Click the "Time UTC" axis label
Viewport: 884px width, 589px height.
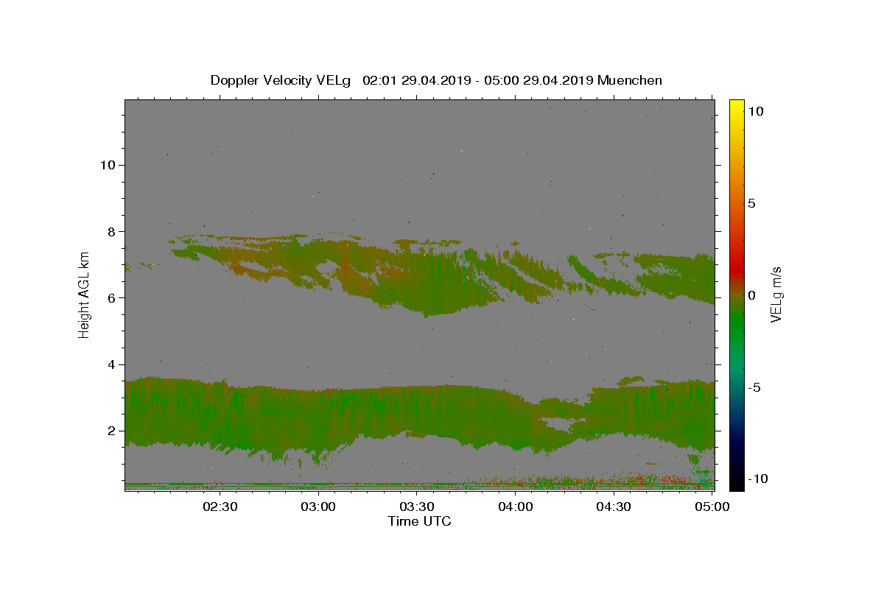pyautogui.click(x=419, y=521)
